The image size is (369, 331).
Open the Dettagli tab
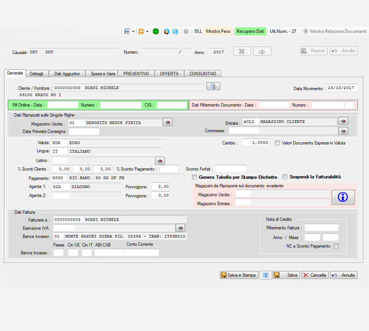pos(37,74)
